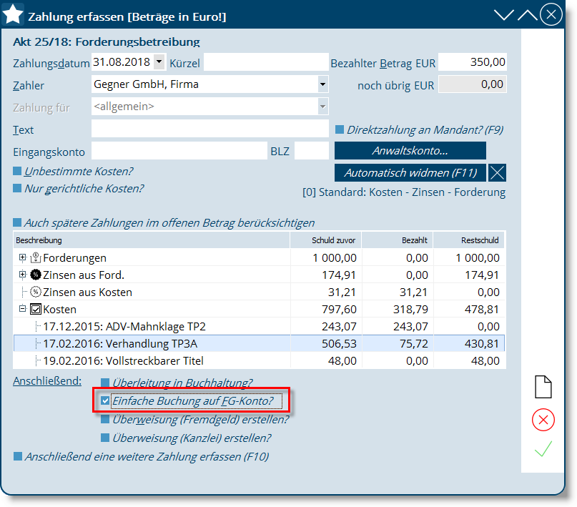Image resolution: width=577 pixels, height=507 pixels.
Task: Click the downward chevron in title bar
Action: click(504, 15)
